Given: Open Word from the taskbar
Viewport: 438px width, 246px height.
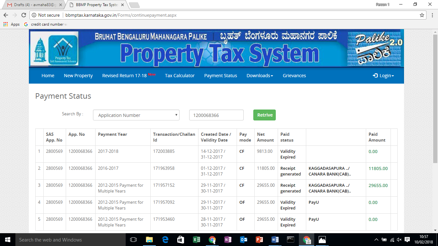Looking at the screenshot, I should (x=275, y=240).
